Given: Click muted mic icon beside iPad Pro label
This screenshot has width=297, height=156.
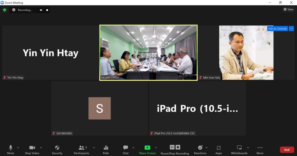Looking at the screenshot, I should tap(151, 133).
